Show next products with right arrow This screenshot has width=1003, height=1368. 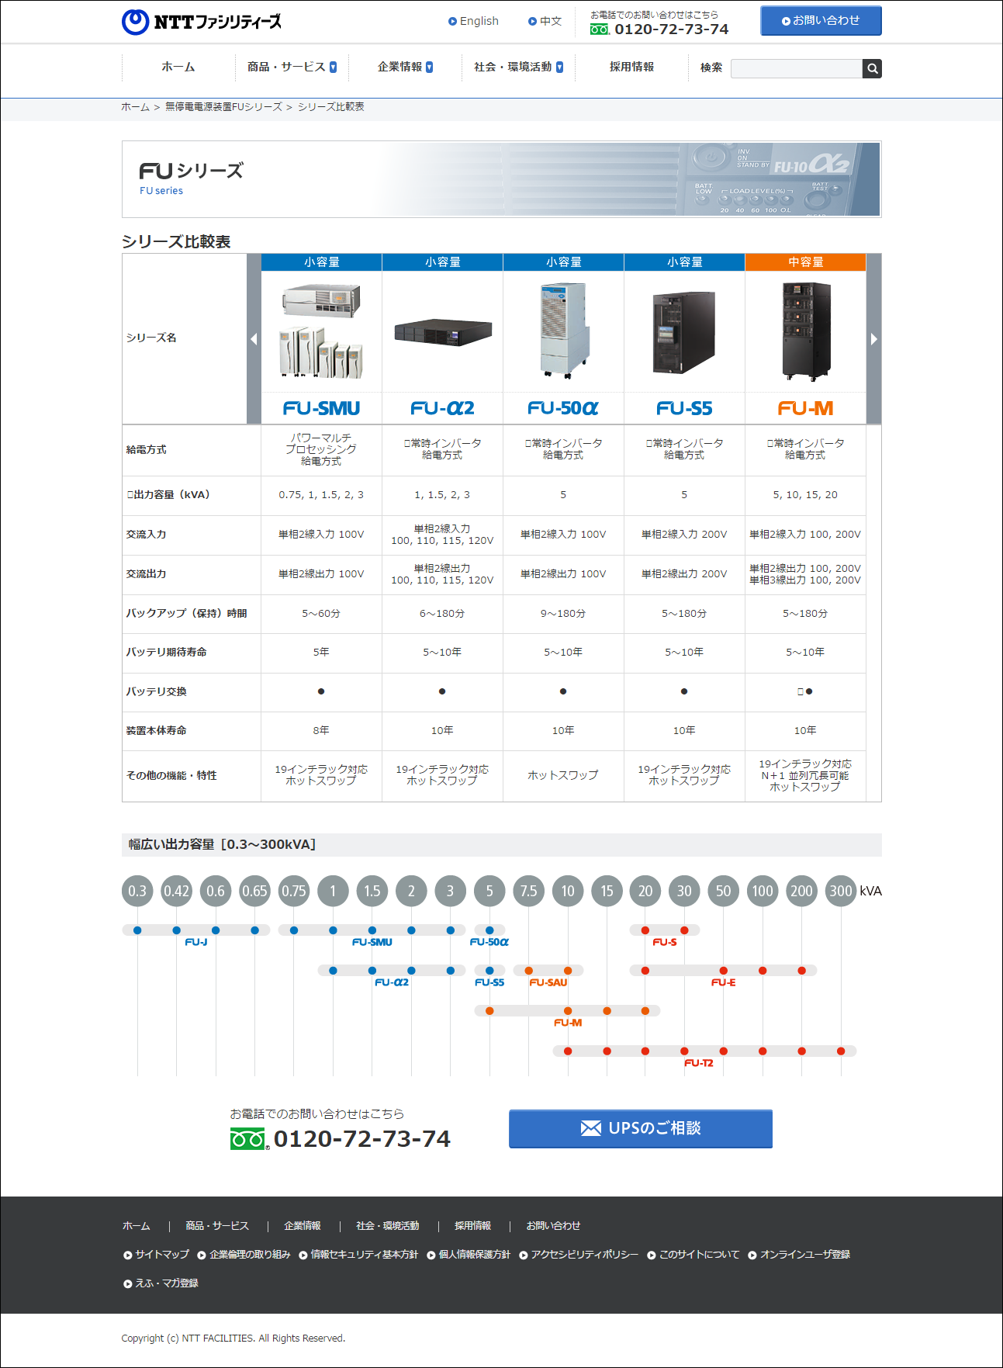pyautogui.click(x=874, y=339)
